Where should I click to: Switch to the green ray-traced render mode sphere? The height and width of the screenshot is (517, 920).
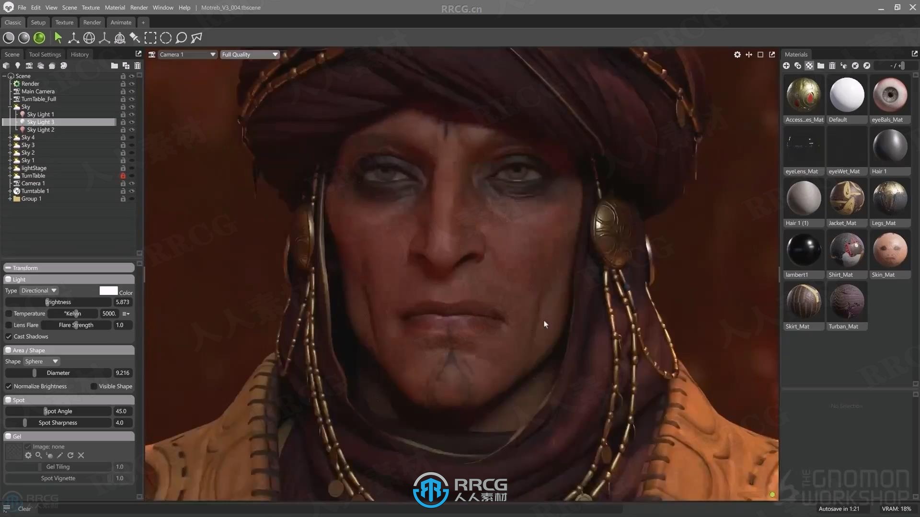point(39,38)
